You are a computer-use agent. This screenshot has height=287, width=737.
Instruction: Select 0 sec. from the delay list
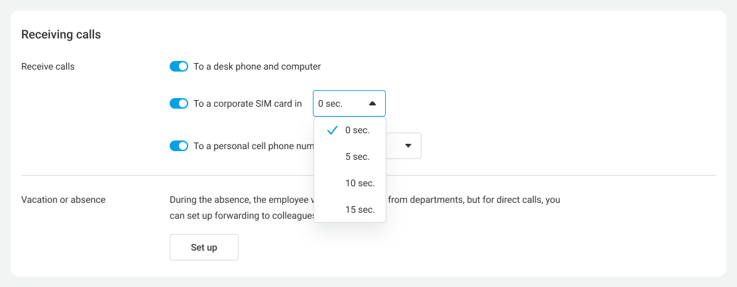357,131
